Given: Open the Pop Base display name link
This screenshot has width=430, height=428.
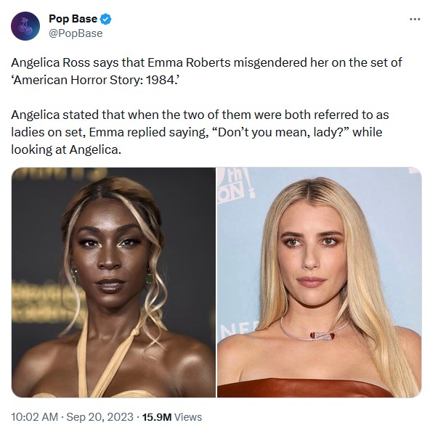Looking at the screenshot, I should point(73,19).
